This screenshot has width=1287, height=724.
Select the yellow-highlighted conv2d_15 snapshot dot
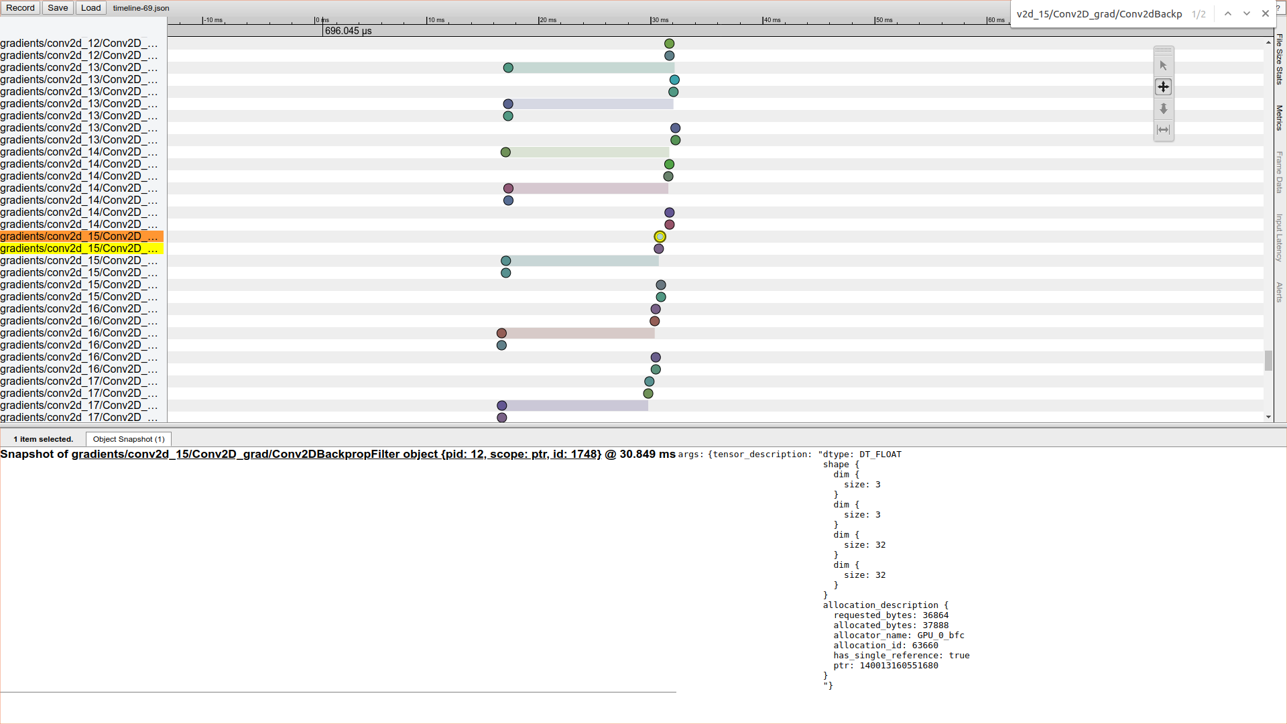click(x=660, y=237)
